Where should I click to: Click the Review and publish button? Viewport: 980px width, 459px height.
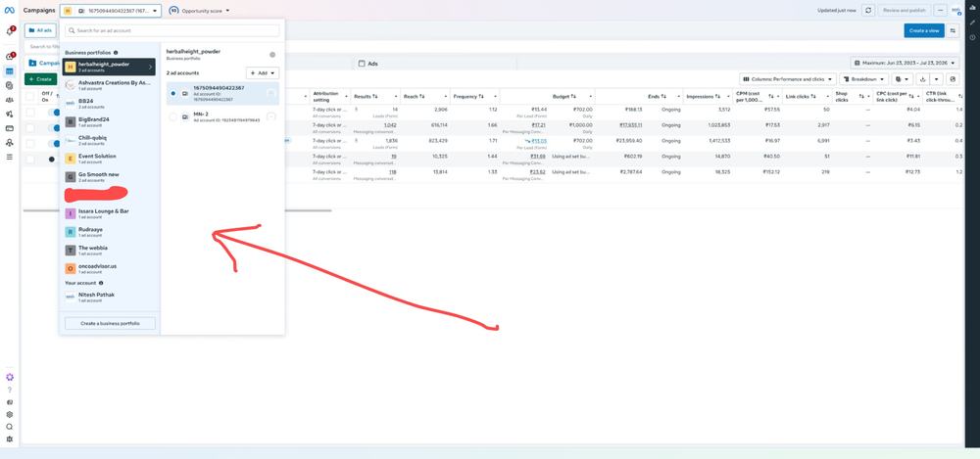(905, 11)
